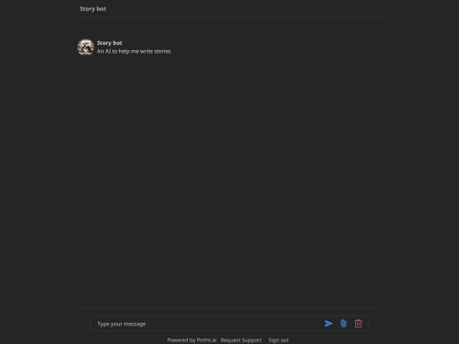Visit Pmfm.ai from the footer
Image resolution: width=459 pixels, height=344 pixels.
coord(192,340)
